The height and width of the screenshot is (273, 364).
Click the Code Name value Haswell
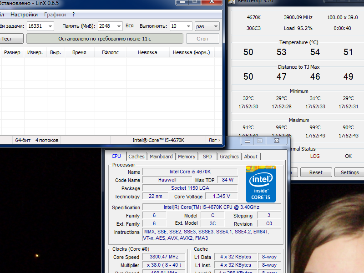pyautogui.click(x=167, y=180)
